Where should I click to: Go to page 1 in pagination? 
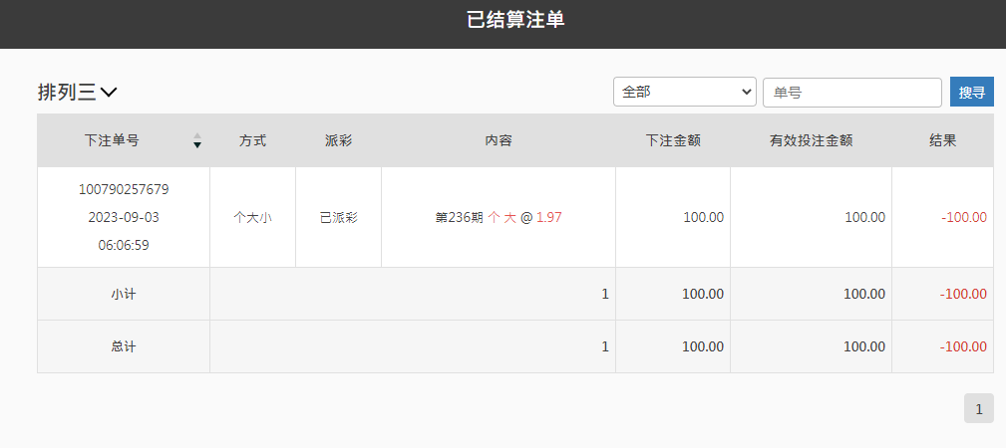point(978,408)
